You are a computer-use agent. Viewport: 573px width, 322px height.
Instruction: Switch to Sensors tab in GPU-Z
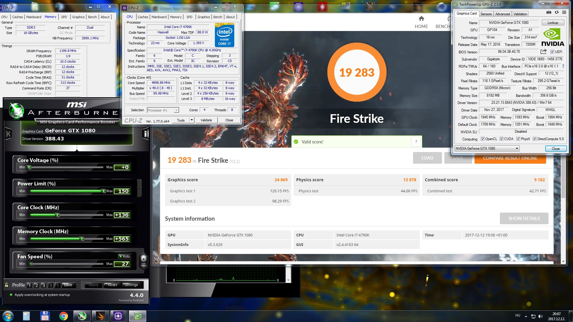pos(486,14)
